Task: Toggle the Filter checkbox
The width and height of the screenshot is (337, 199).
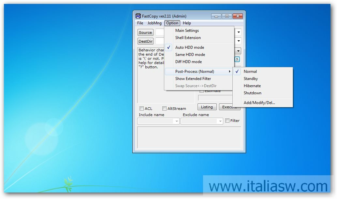Action: click(227, 121)
